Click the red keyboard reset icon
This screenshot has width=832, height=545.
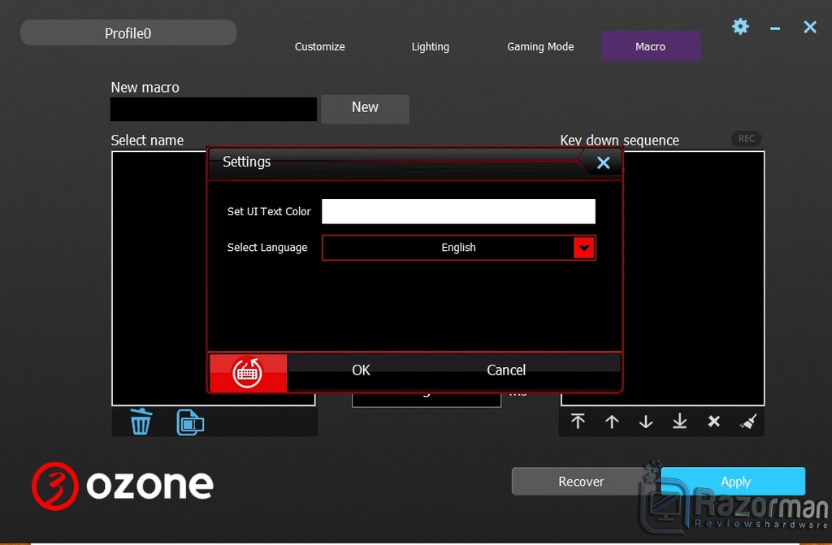[x=248, y=373]
